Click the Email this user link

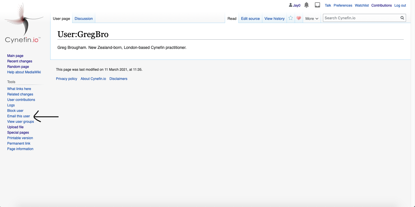point(18,116)
